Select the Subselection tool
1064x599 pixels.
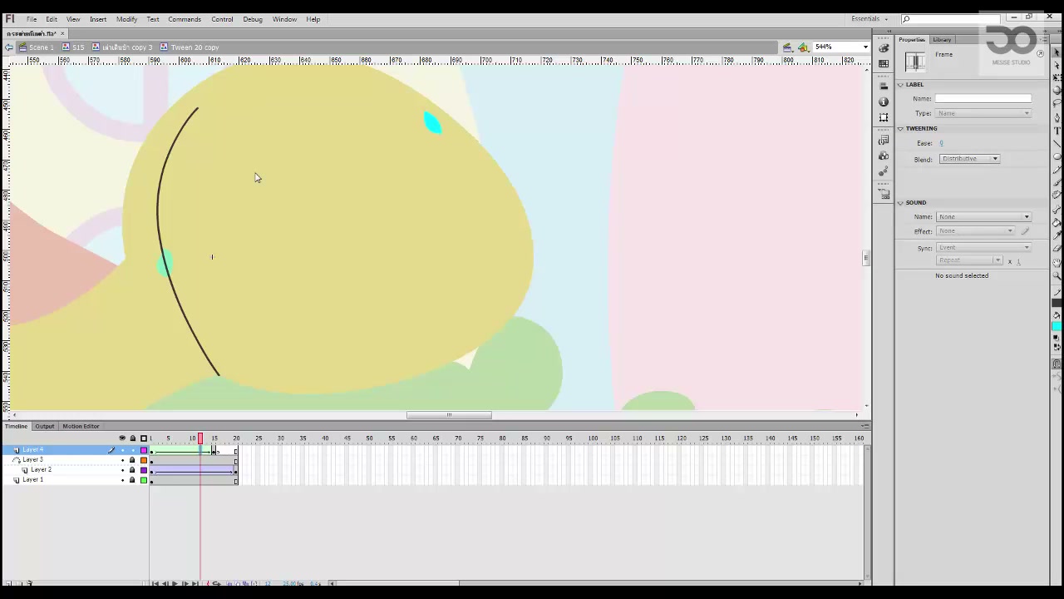[x=1057, y=65]
